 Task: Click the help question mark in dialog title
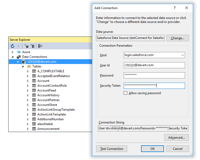175,8
